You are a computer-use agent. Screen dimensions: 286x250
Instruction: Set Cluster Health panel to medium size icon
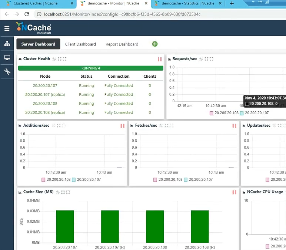tap(60, 59)
